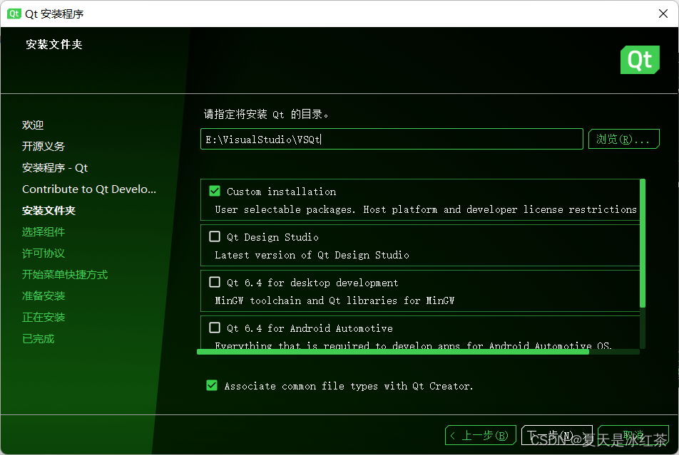Image resolution: width=679 pixels, height=455 pixels.
Task: Click the 已完成 sidebar step
Action: [x=38, y=339]
